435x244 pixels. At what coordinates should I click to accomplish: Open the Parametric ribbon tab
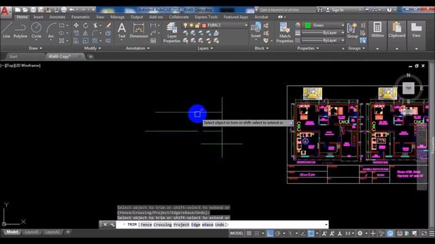[80, 17]
